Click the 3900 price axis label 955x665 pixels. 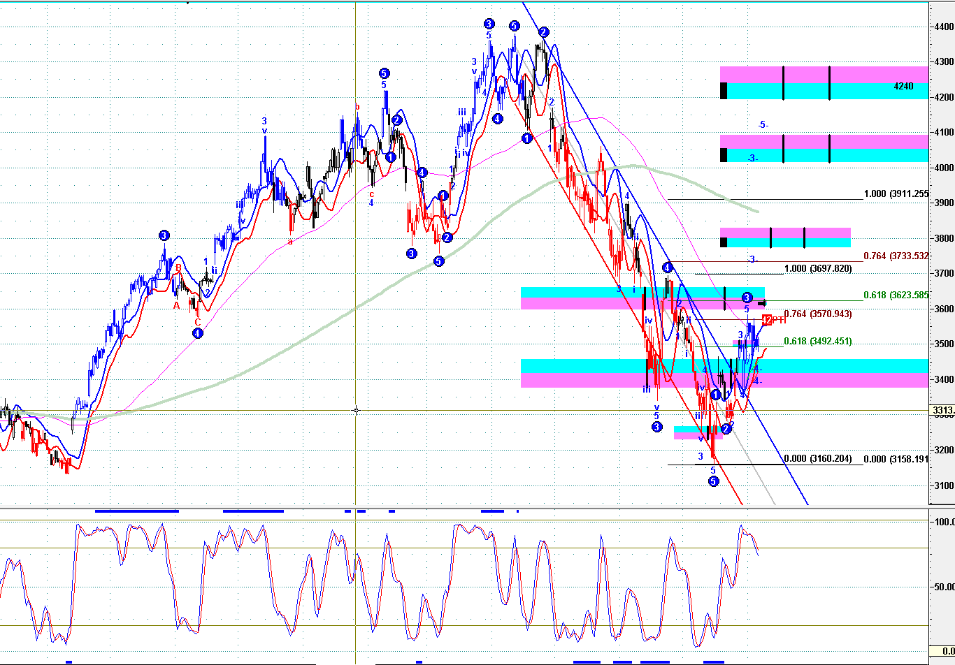(x=944, y=203)
